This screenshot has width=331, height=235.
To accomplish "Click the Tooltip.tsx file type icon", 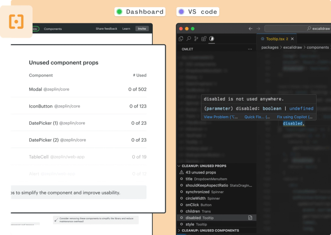I will (x=263, y=39).
